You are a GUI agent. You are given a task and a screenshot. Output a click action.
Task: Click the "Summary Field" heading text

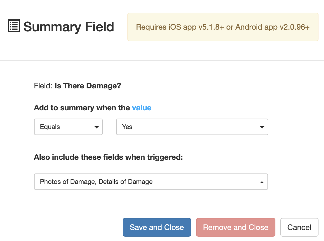69,27
